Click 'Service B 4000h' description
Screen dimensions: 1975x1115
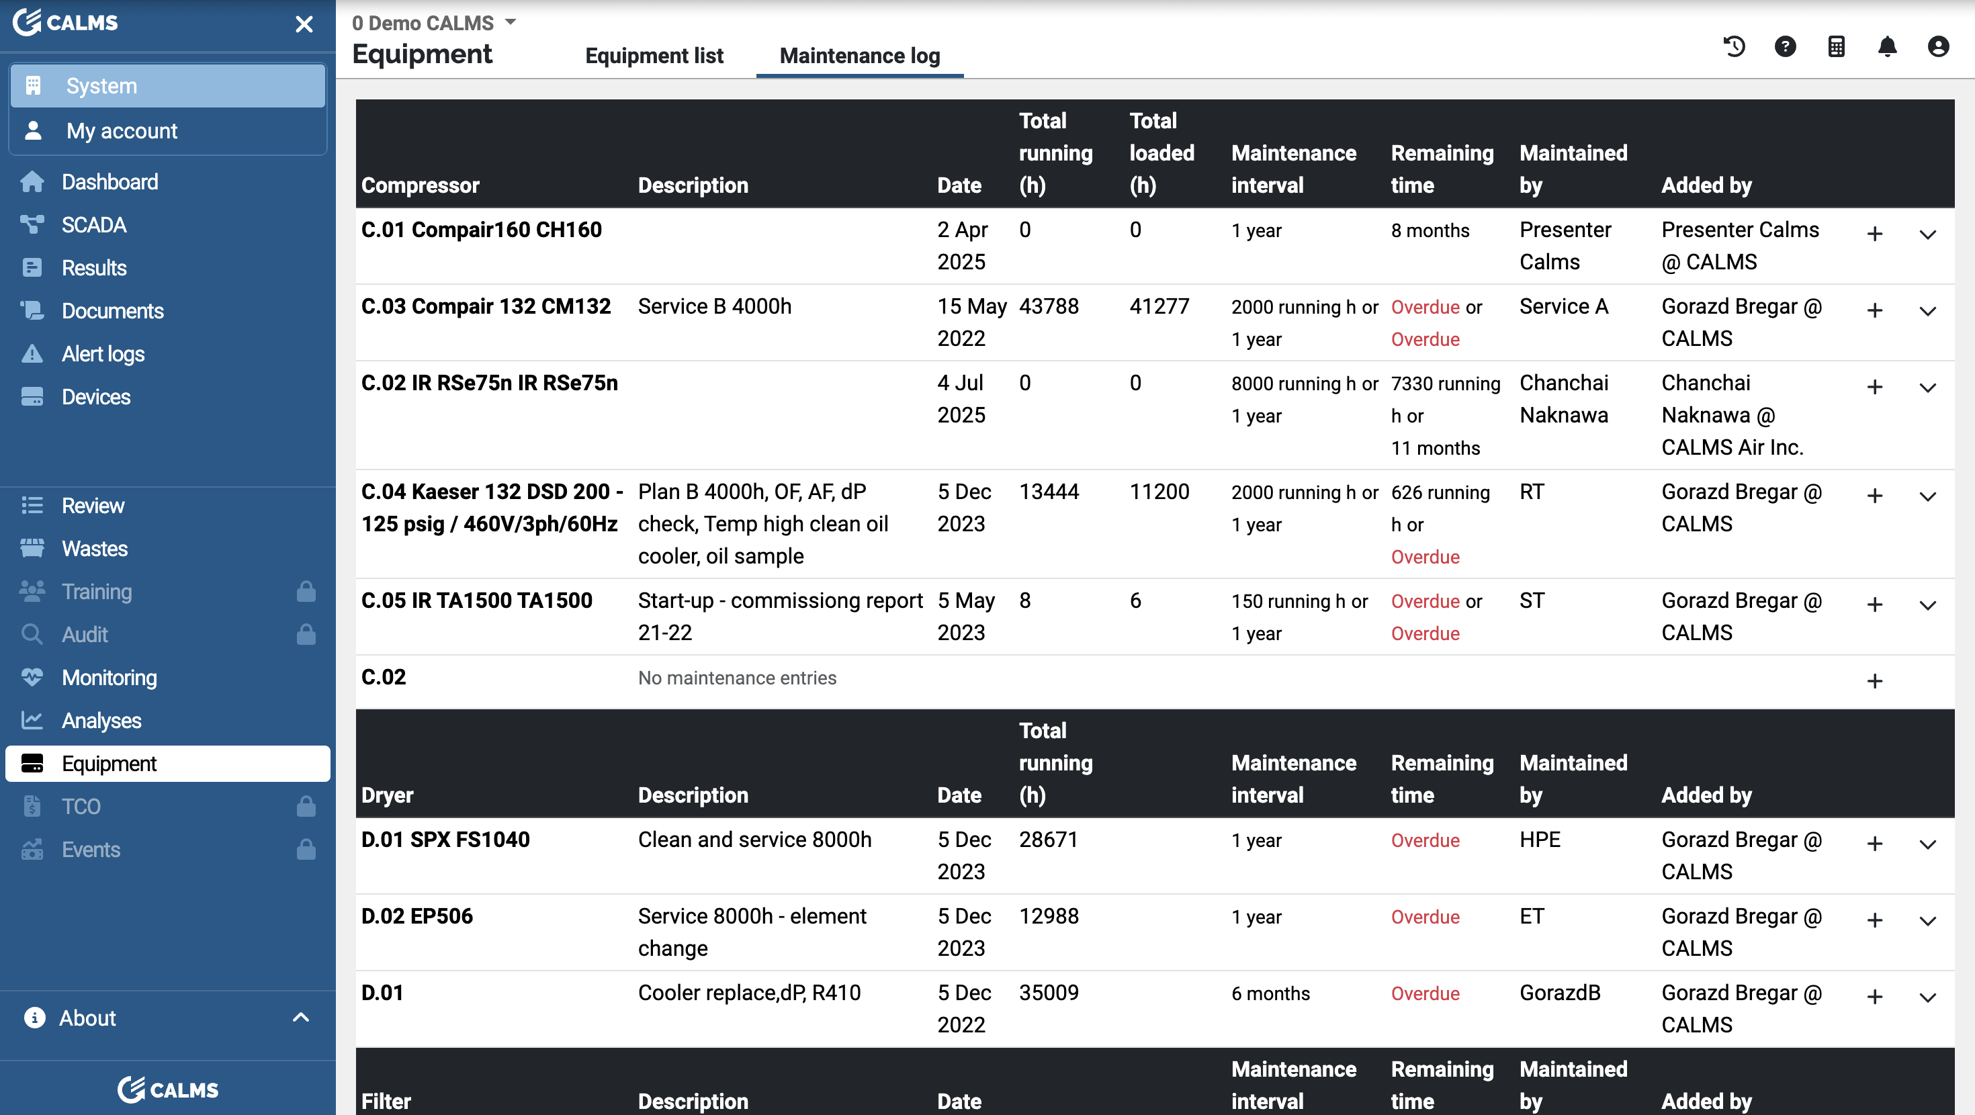click(x=715, y=307)
